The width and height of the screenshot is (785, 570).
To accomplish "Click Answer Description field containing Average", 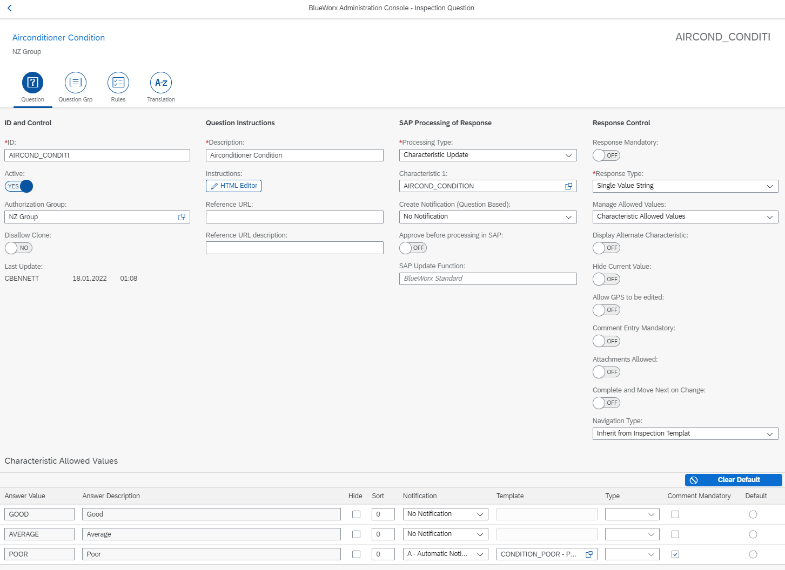I will pos(211,534).
